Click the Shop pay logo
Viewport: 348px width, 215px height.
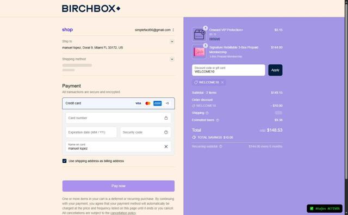coord(67,29)
